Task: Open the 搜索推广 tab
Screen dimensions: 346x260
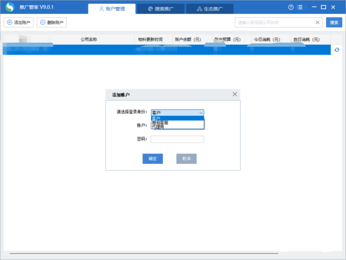Action: point(160,8)
